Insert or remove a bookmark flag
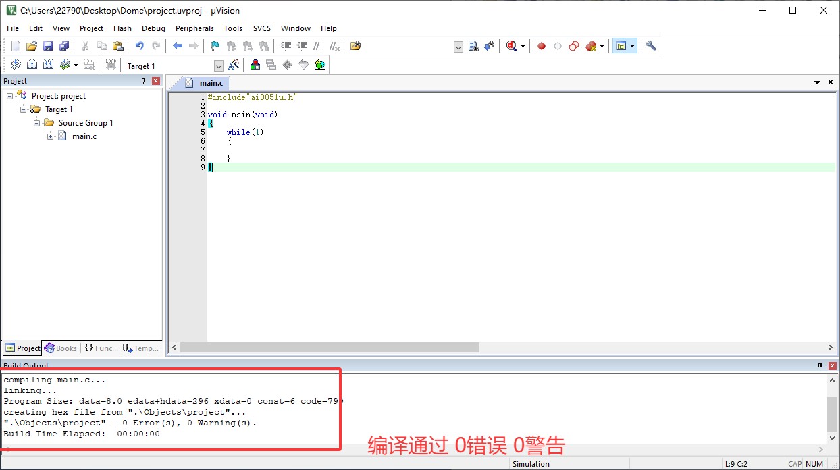 [215, 46]
